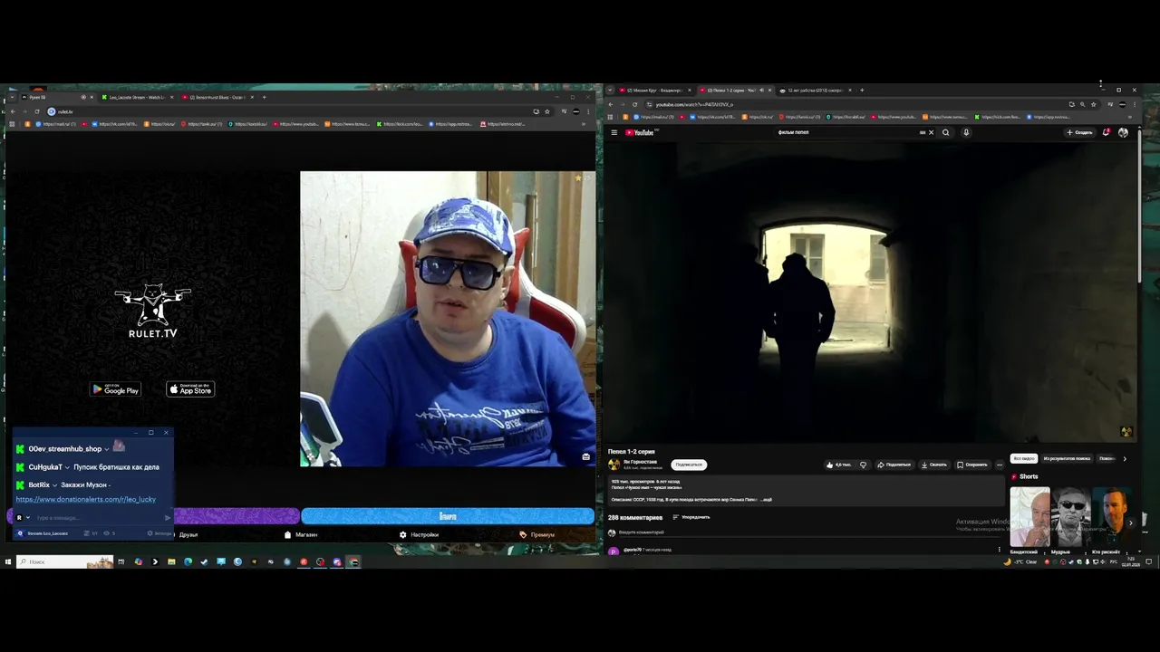Clear the YouTube search query with X

tap(931, 132)
